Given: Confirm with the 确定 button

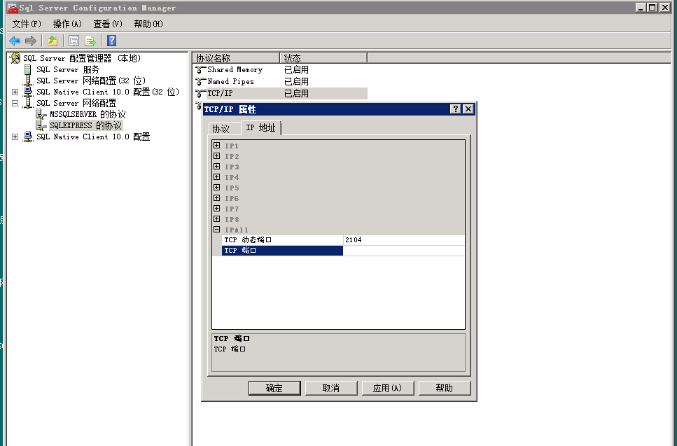Looking at the screenshot, I should pyautogui.click(x=274, y=388).
